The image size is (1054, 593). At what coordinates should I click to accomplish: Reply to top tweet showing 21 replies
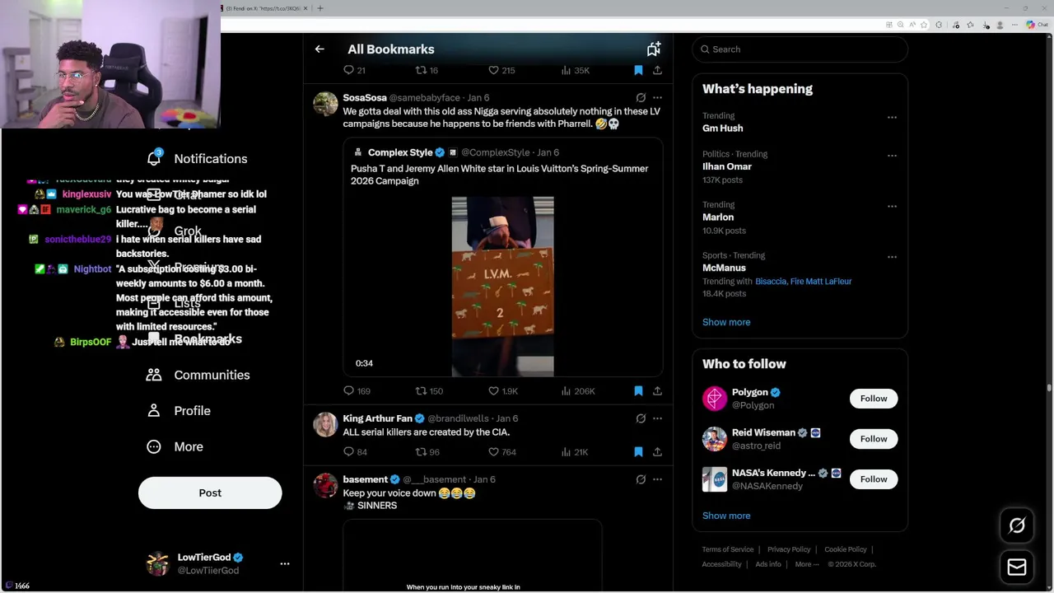[x=354, y=71]
